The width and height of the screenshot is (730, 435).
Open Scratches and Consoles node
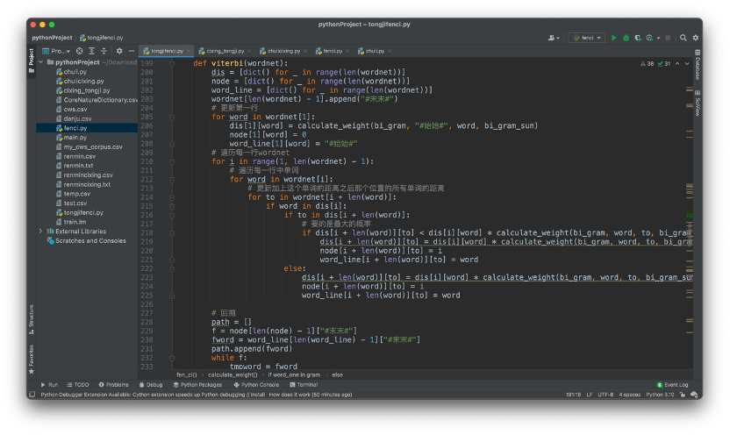pyautogui.click(x=90, y=240)
